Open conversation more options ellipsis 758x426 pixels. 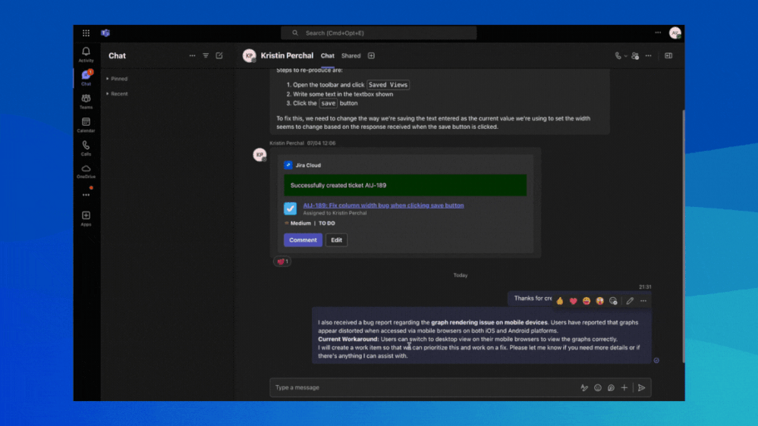(649, 55)
